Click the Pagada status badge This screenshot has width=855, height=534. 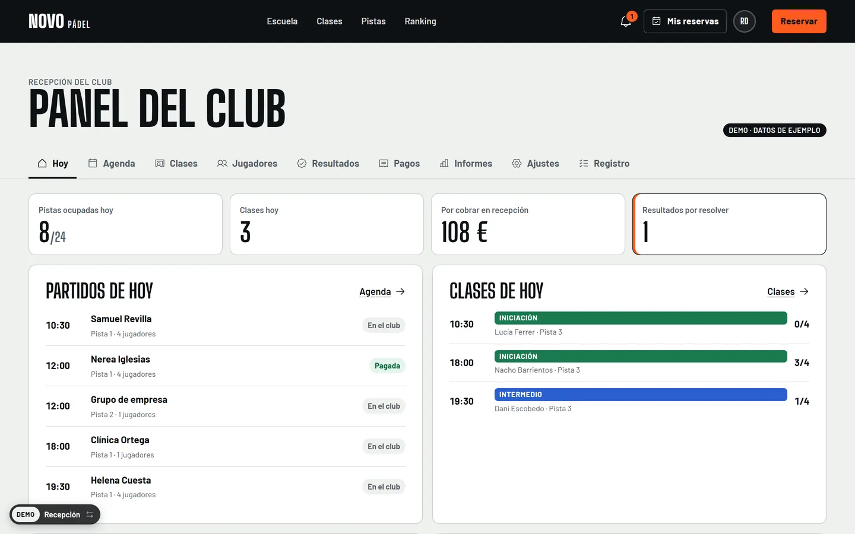pos(387,365)
